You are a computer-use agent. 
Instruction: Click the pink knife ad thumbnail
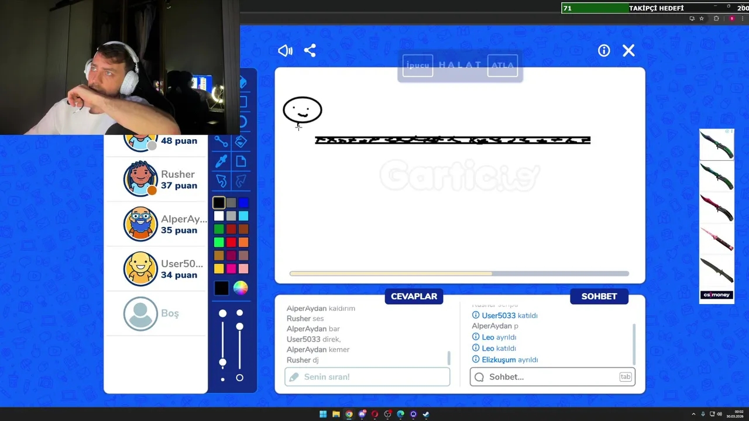(x=717, y=239)
